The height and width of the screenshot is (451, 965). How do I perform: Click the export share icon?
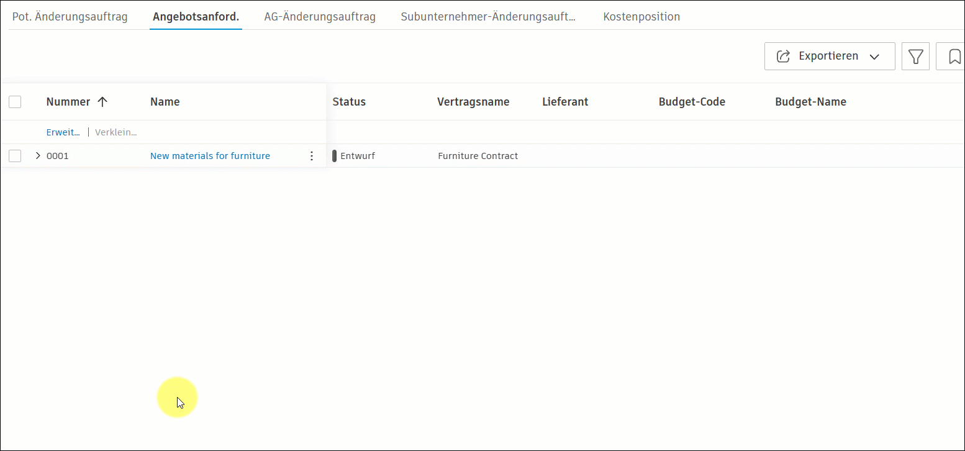tap(784, 55)
